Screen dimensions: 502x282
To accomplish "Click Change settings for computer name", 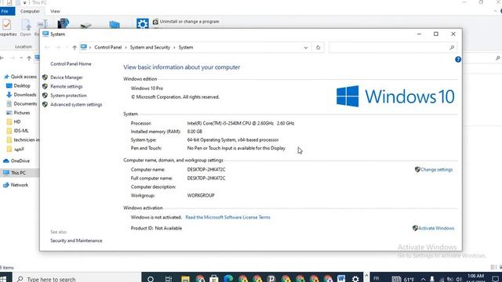I will [x=436, y=170].
